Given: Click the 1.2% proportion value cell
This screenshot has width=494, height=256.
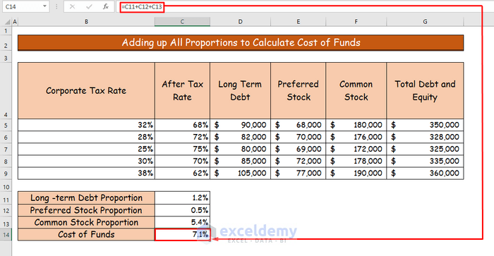Looking at the screenshot, I should (182, 197).
